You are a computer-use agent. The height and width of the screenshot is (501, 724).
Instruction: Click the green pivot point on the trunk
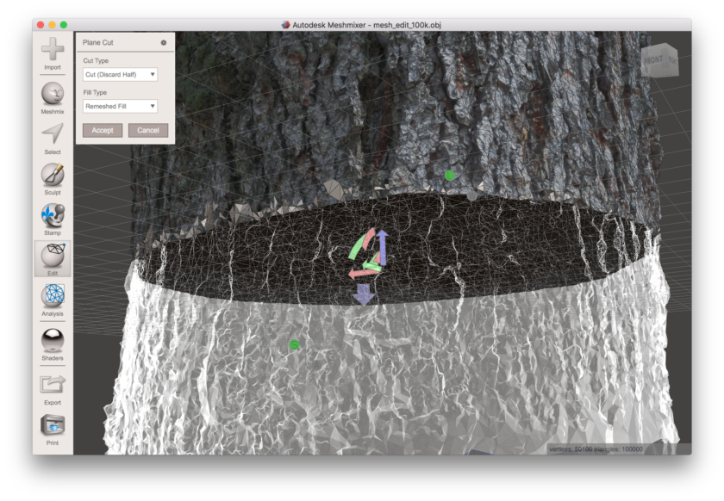tap(447, 176)
